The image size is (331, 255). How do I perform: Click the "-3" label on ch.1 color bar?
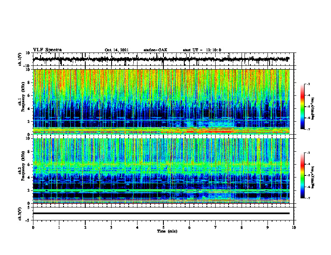(x=308, y=84)
